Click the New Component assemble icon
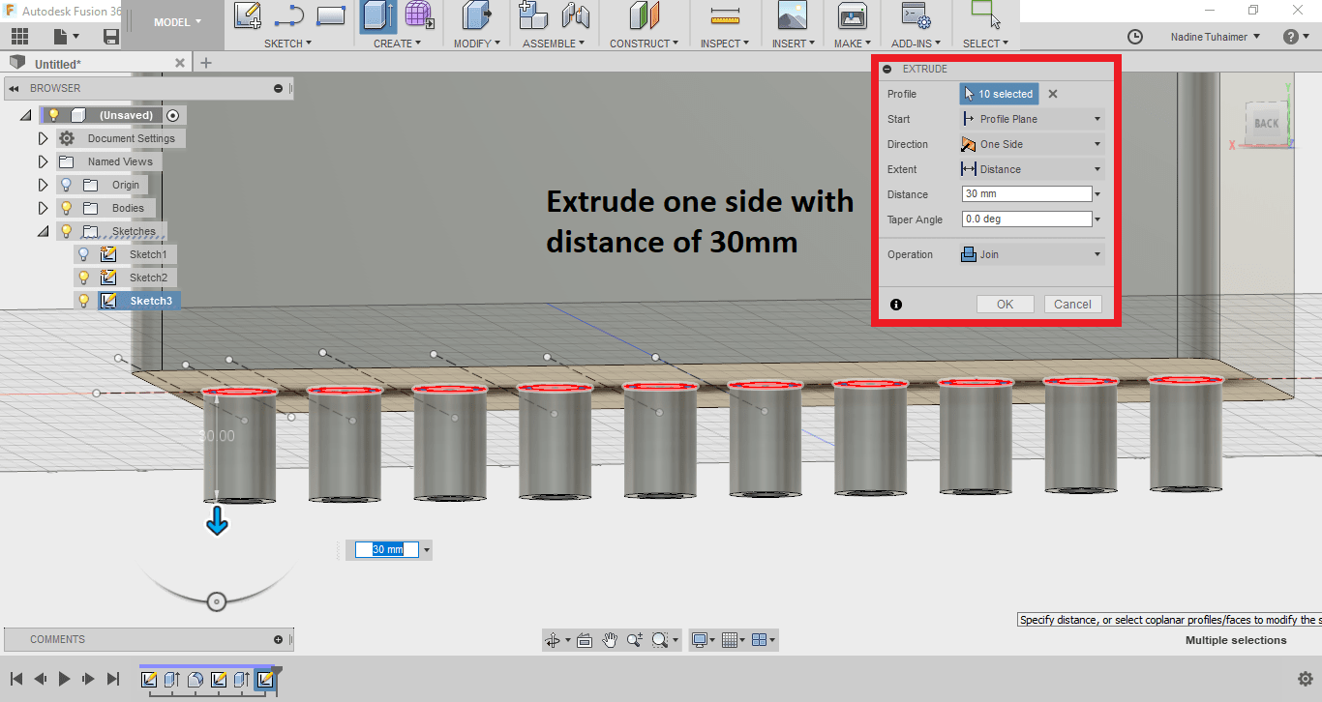Screen dimensions: 1322x702 (533, 15)
